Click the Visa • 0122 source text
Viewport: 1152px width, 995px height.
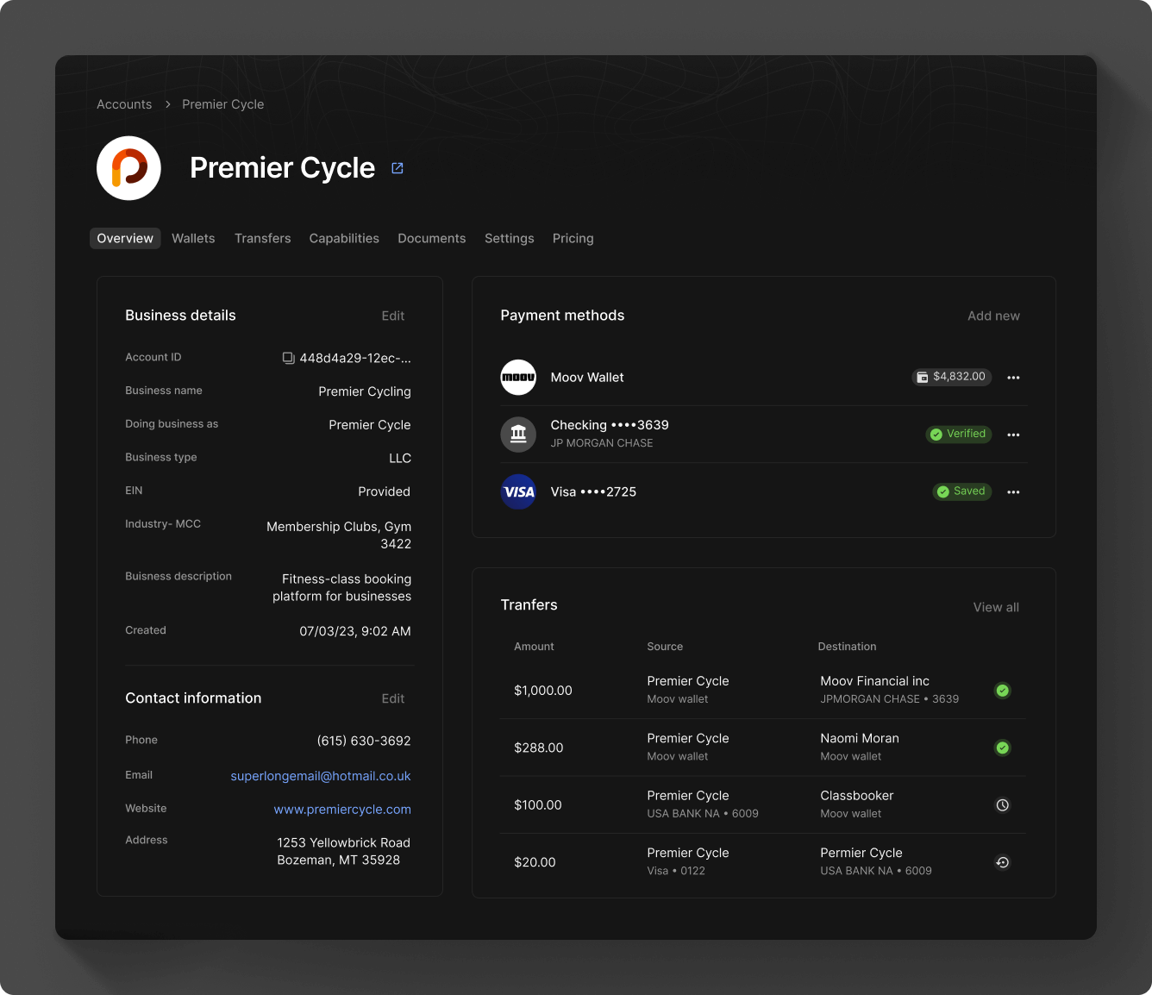coord(676,871)
